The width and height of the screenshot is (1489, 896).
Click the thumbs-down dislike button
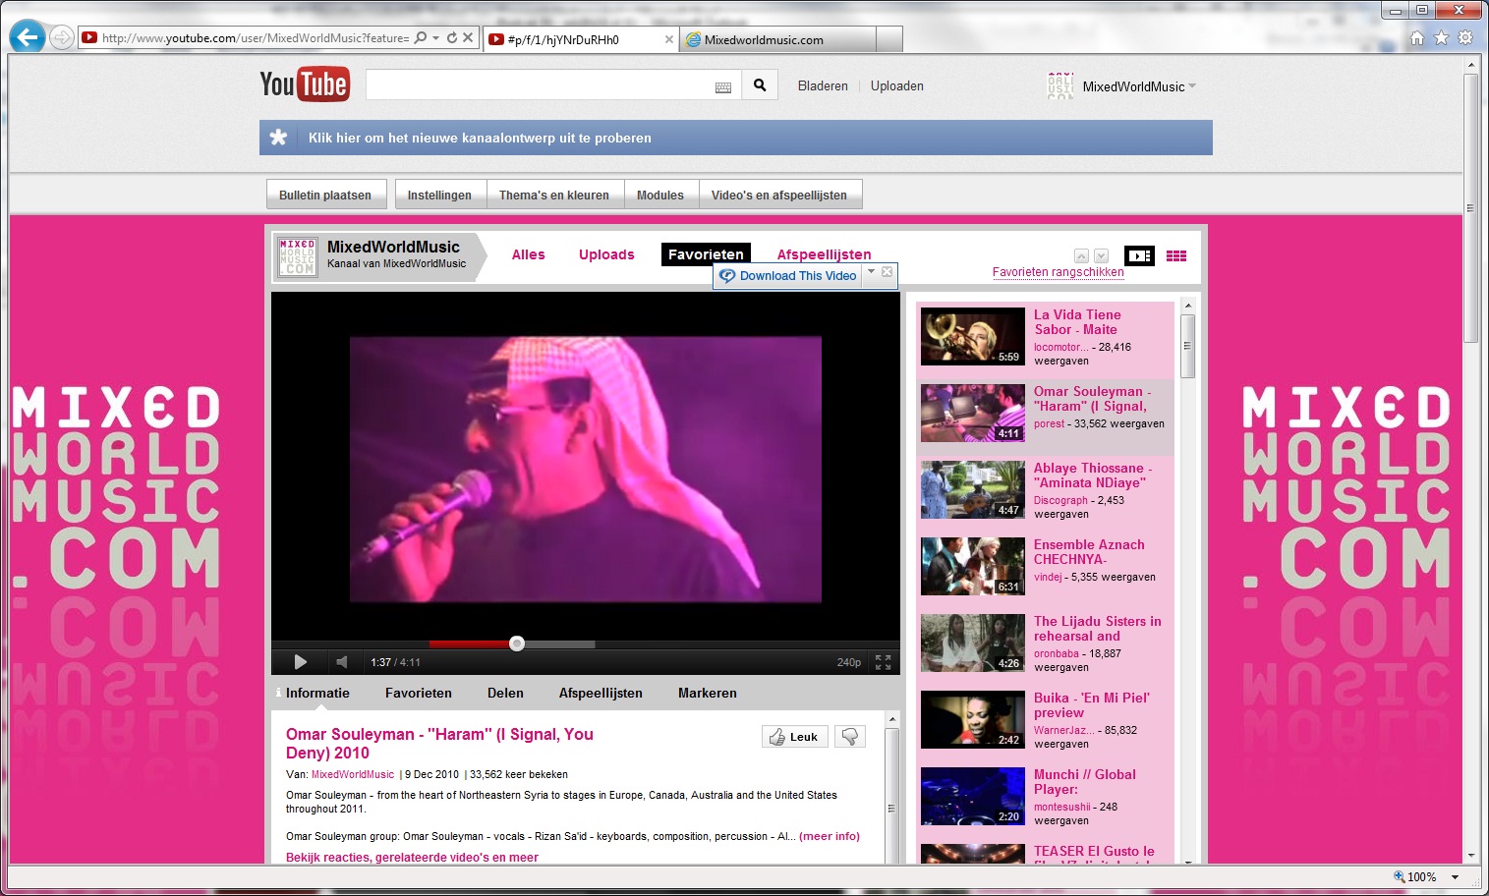[x=850, y=737]
